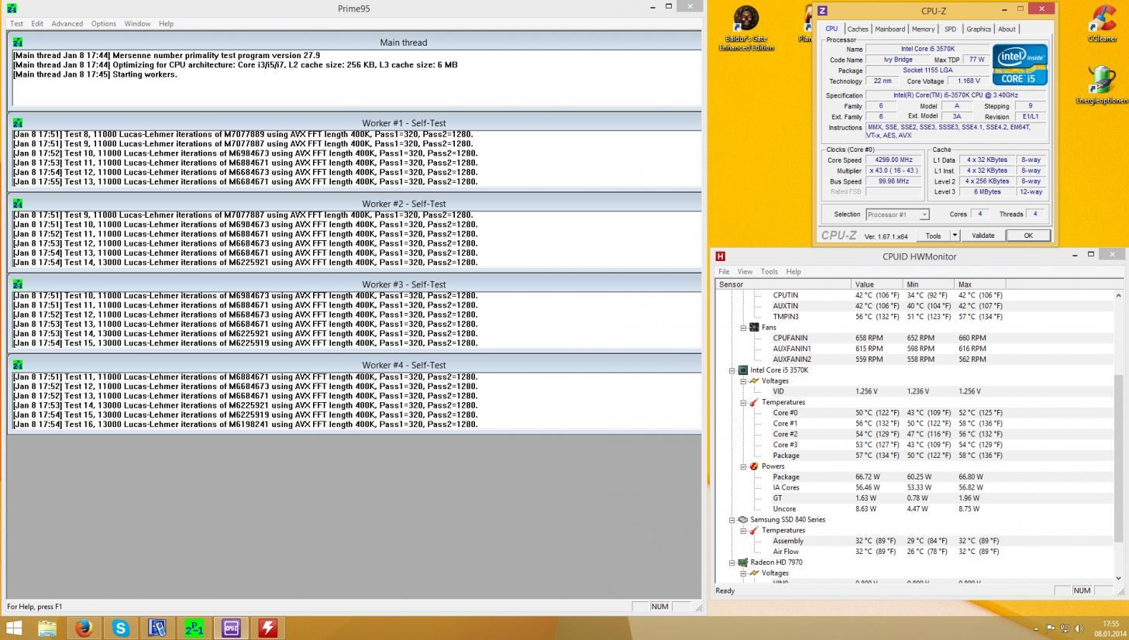Click the Worker #1 window icon
The image size is (1129, 640).
18,122
